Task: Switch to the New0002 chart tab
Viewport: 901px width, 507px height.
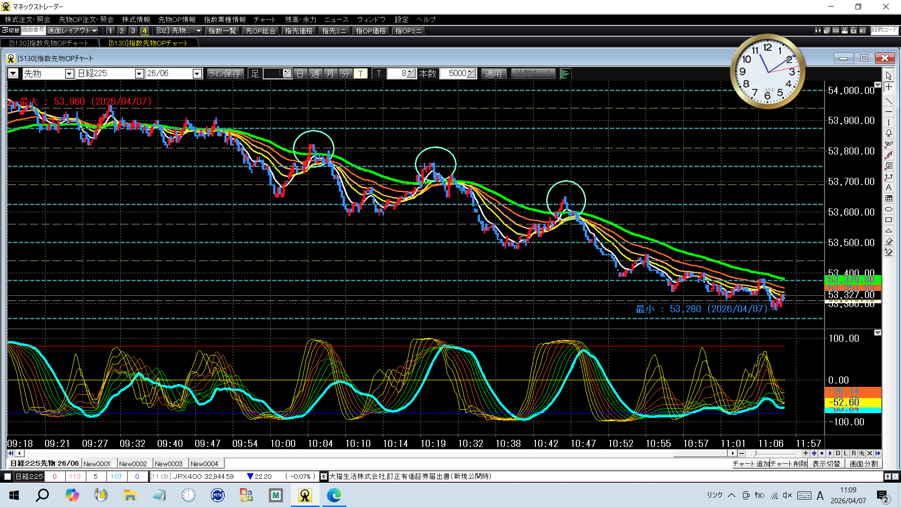Action: click(x=133, y=463)
